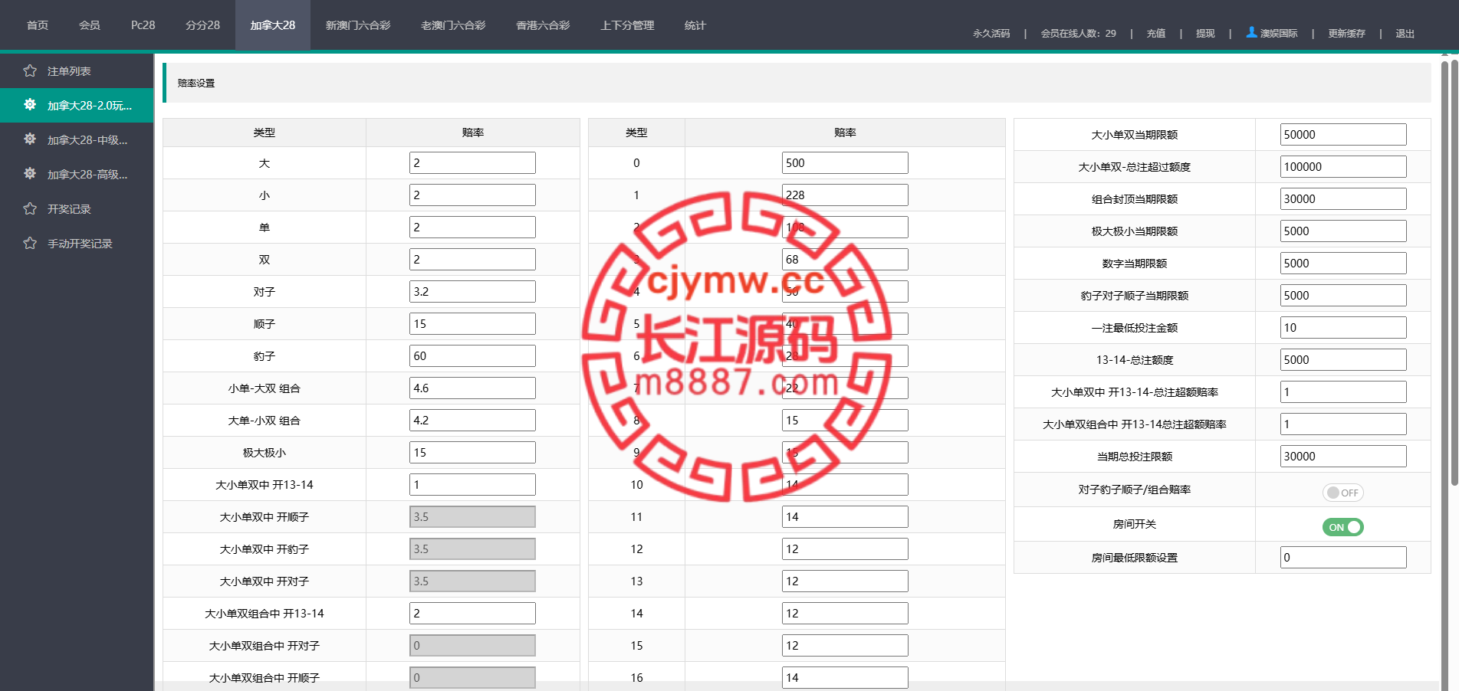This screenshot has height=691, width=1459.
Task: Click the 极大极小 odds field
Action: tap(472, 452)
